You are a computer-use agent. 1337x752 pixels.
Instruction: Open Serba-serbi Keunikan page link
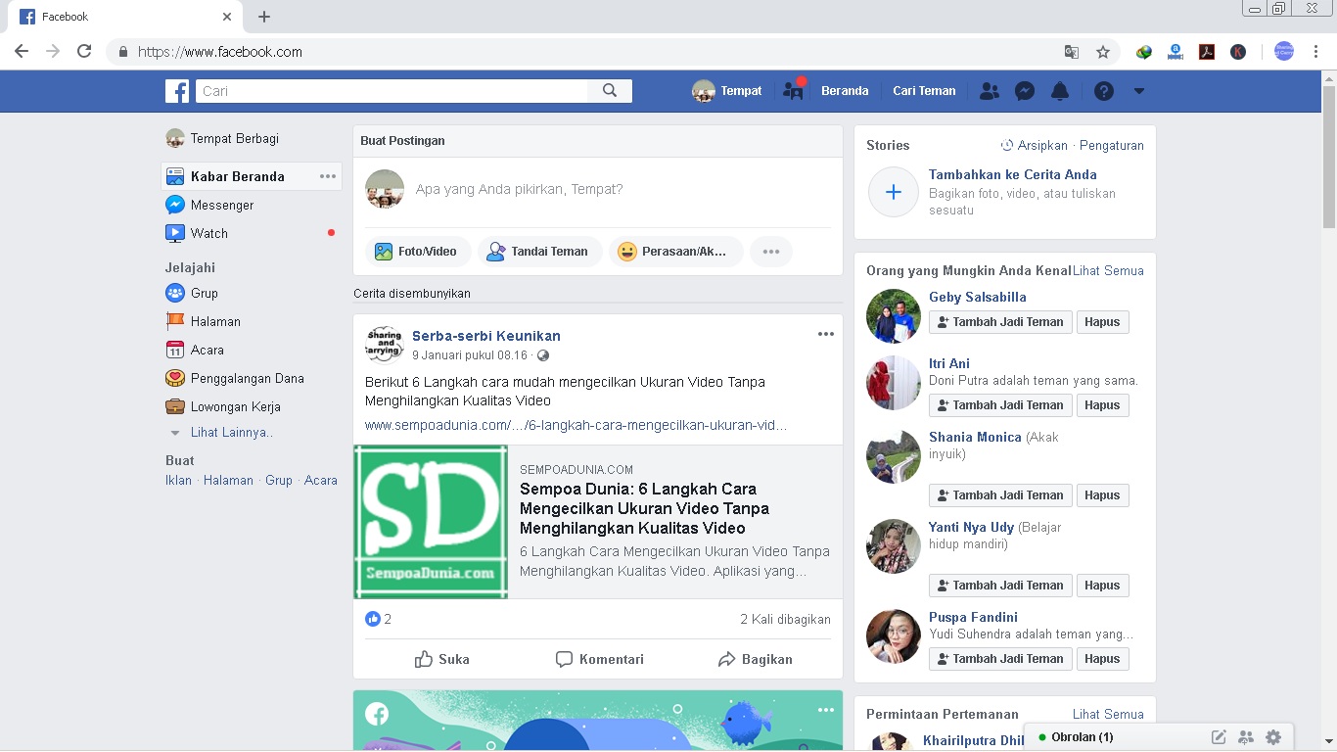pos(486,336)
